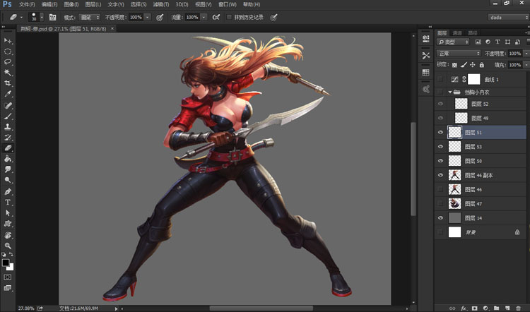Select the Healing Brush tool

tap(8, 106)
